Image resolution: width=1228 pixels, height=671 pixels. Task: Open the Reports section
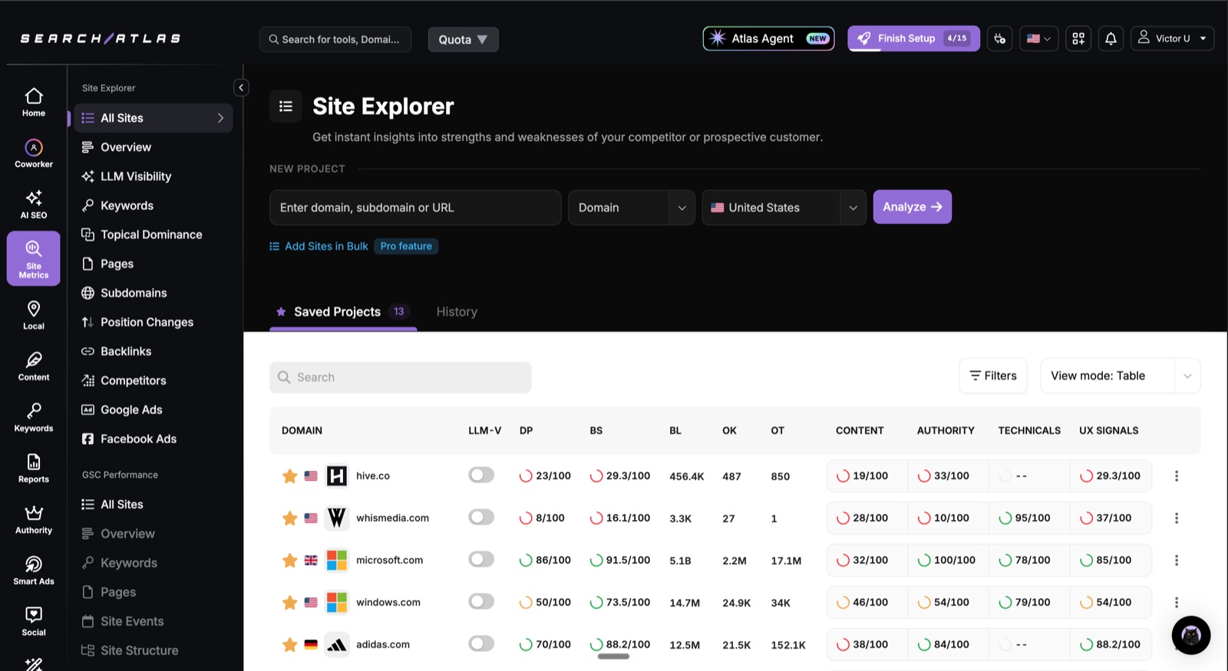click(x=34, y=469)
